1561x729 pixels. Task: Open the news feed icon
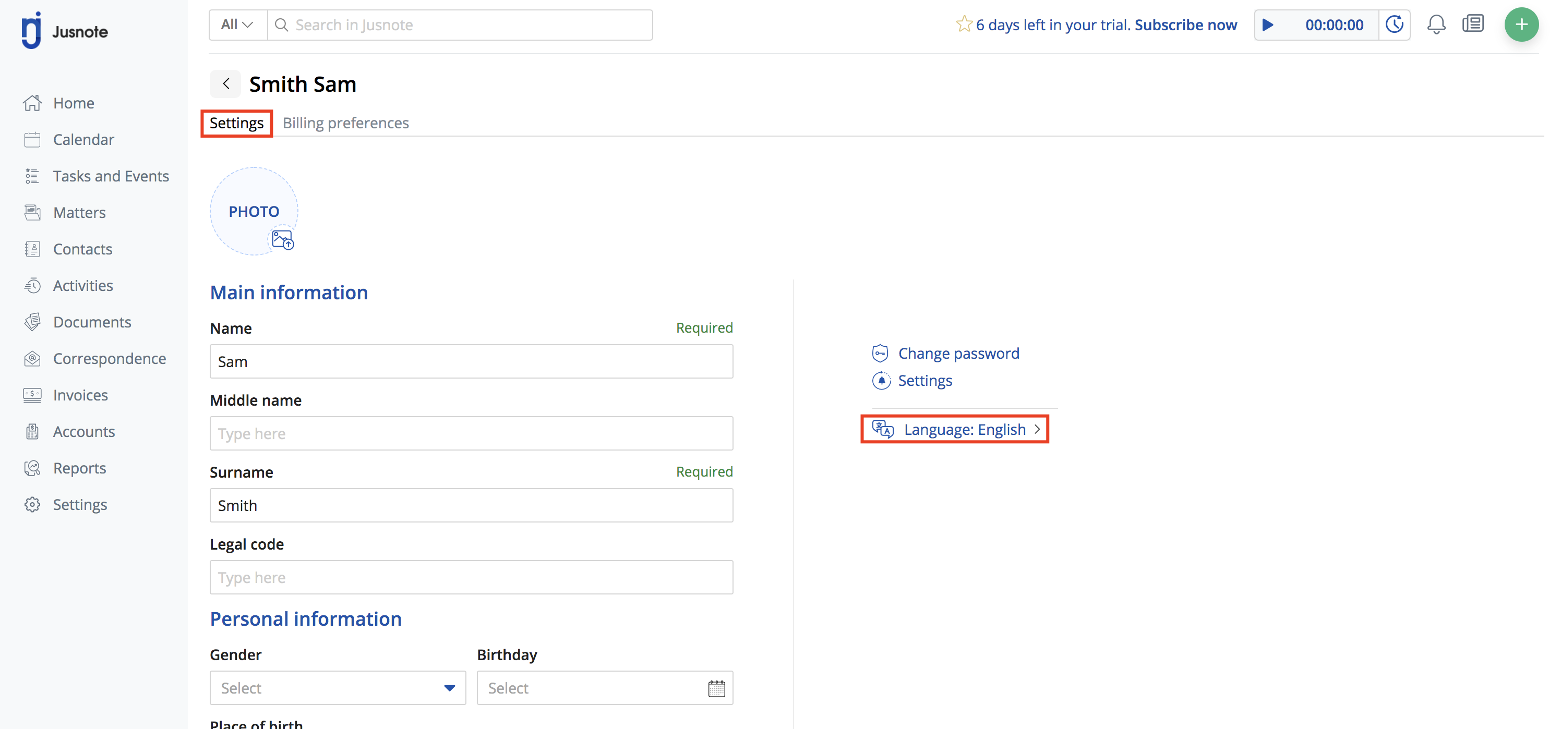coord(1472,24)
